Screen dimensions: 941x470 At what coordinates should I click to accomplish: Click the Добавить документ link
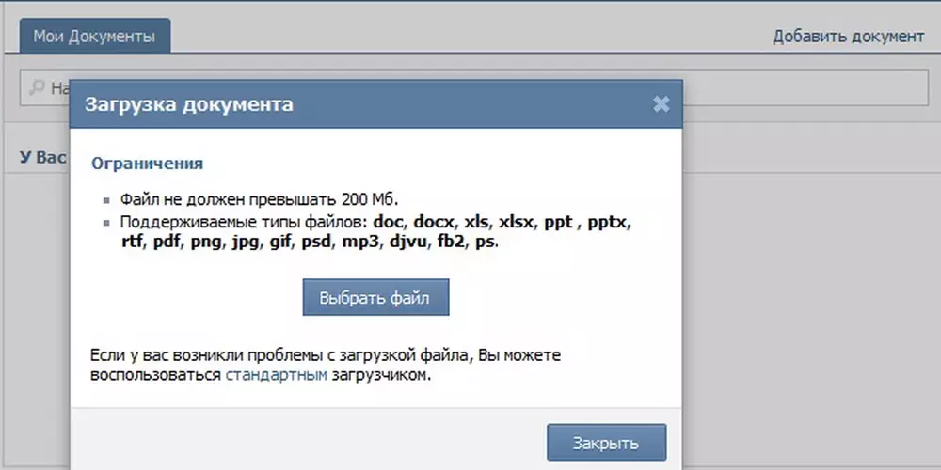[x=848, y=37]
